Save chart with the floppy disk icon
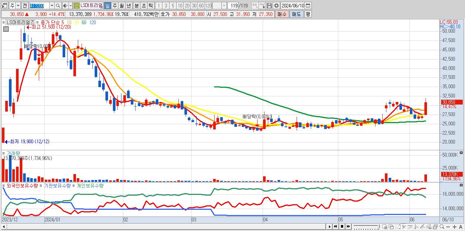 [x=269, y=6]
